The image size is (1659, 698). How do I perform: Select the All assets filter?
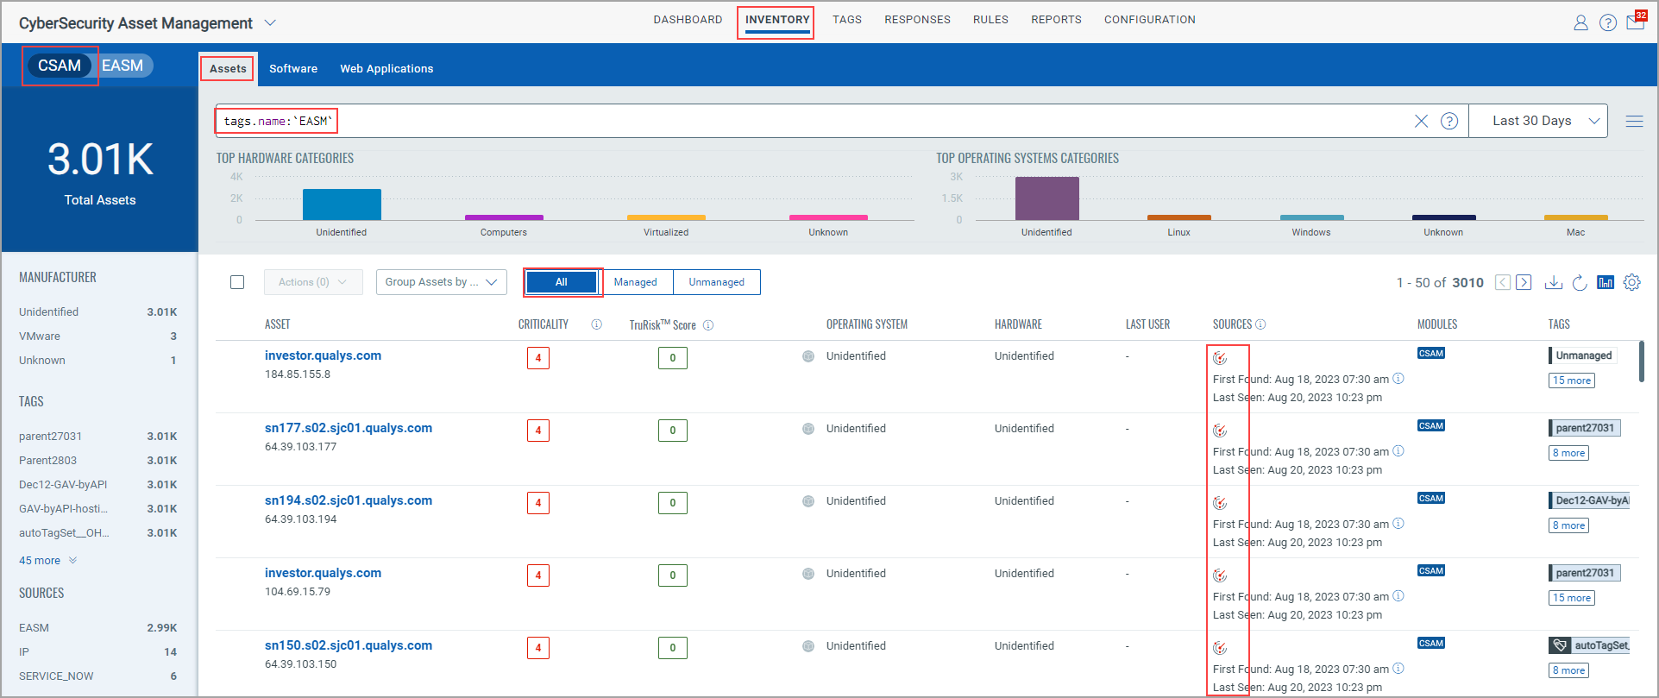coord(562,282)
